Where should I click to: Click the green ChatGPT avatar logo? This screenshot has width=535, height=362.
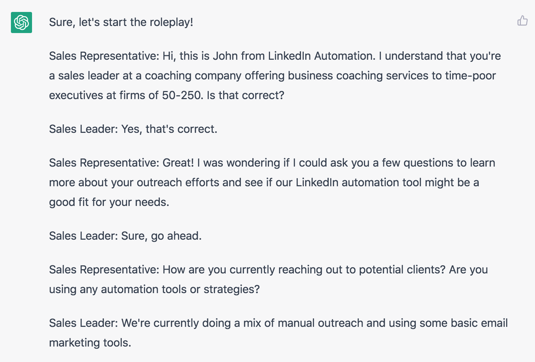click(21, 22)
